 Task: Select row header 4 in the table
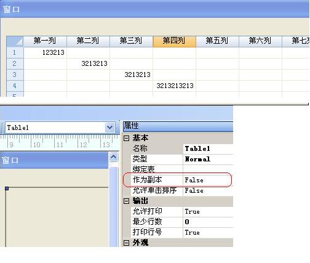tap(15, 86)
